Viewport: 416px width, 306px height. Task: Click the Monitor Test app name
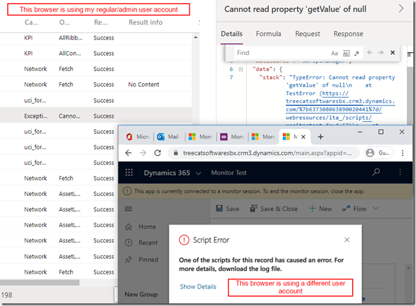point(229,173)
